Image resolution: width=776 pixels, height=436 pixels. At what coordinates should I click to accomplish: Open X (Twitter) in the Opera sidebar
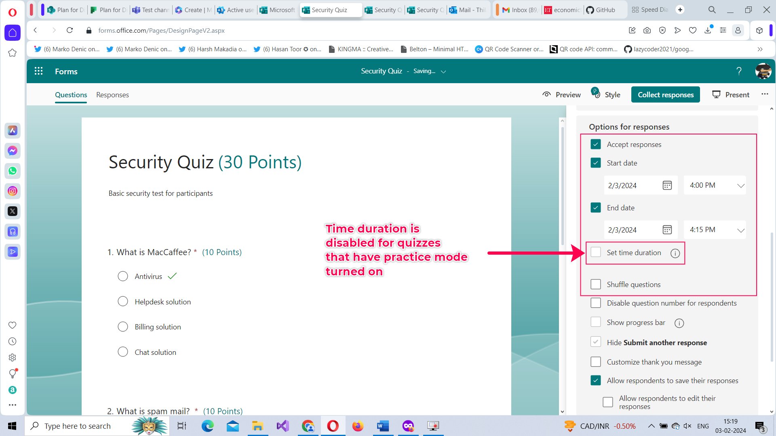point(13,211)
